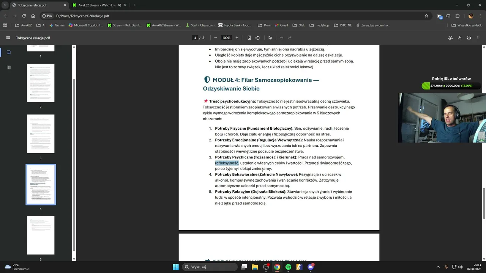
Task: Close the Toksyczne relacje.pdf tab
Action: [65, 5]
